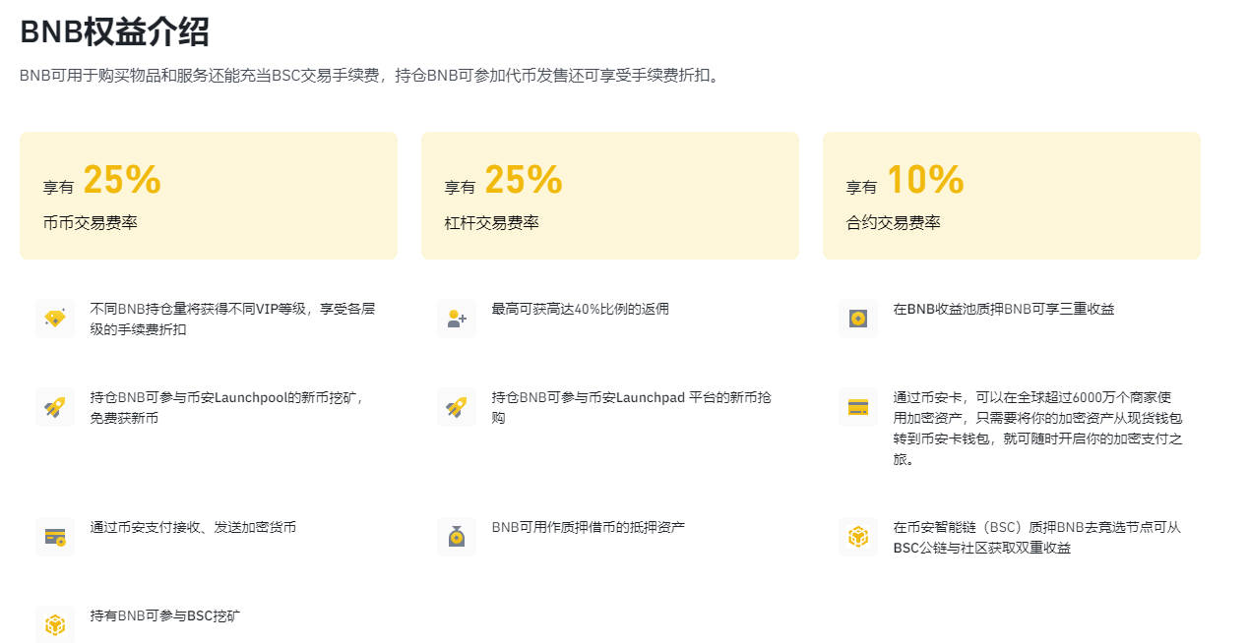Viewport: 1249px width, 643px height.
Task: Open the Launchpool 新币挖矿 description text
Action: [227, 407]
